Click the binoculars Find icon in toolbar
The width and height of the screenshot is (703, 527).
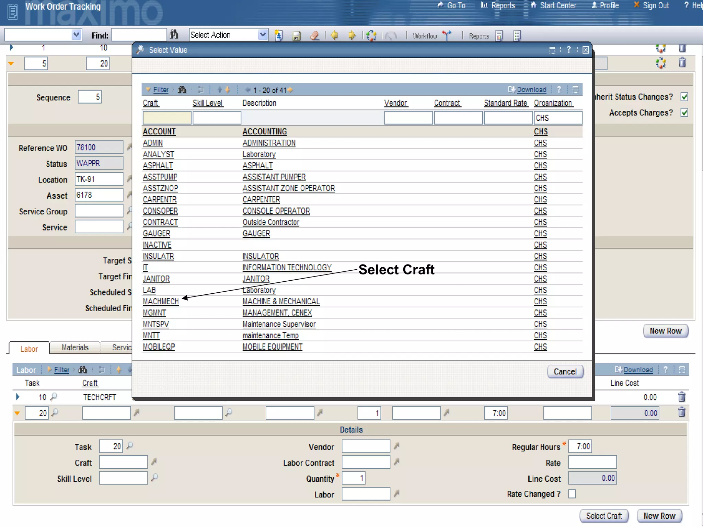174,35
